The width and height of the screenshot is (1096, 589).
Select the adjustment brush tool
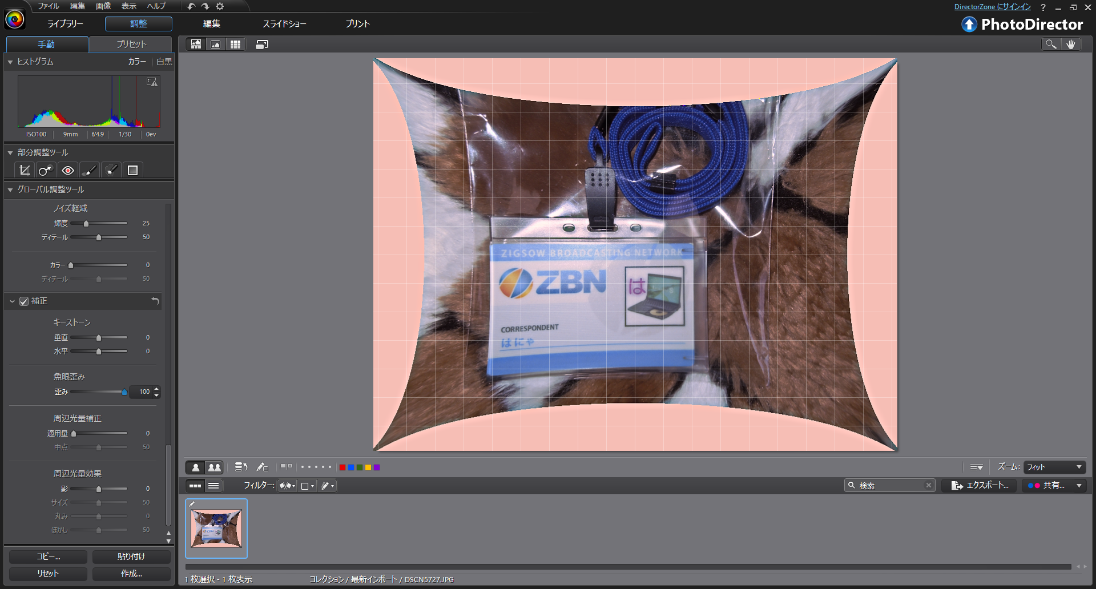(89, 170)
